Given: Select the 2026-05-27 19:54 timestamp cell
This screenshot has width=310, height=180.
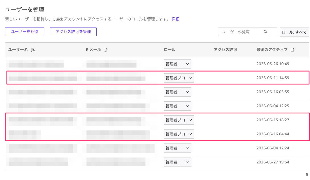Looking at the screenshot, I should 273,162.
